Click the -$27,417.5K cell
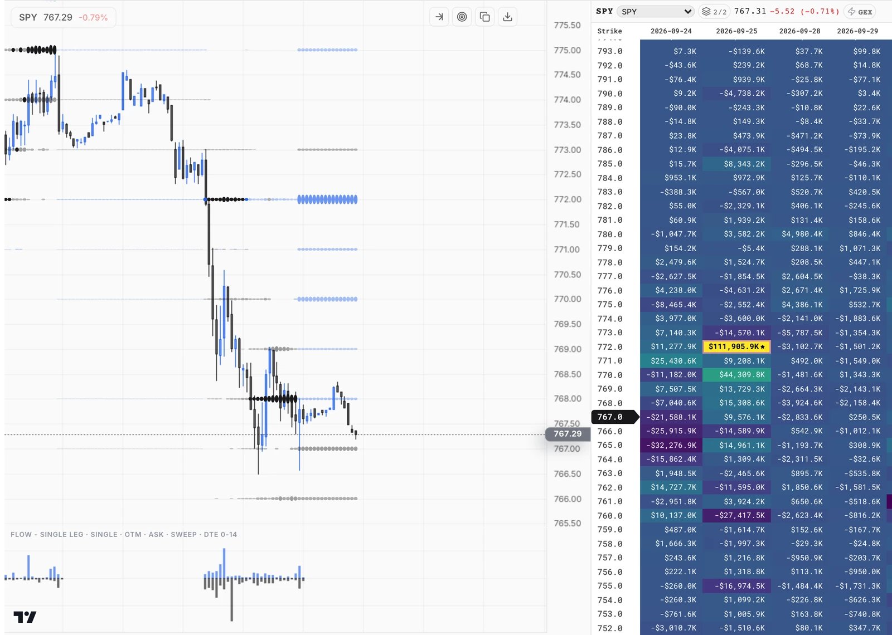This screenshot has width=892, height=635. 736,515
